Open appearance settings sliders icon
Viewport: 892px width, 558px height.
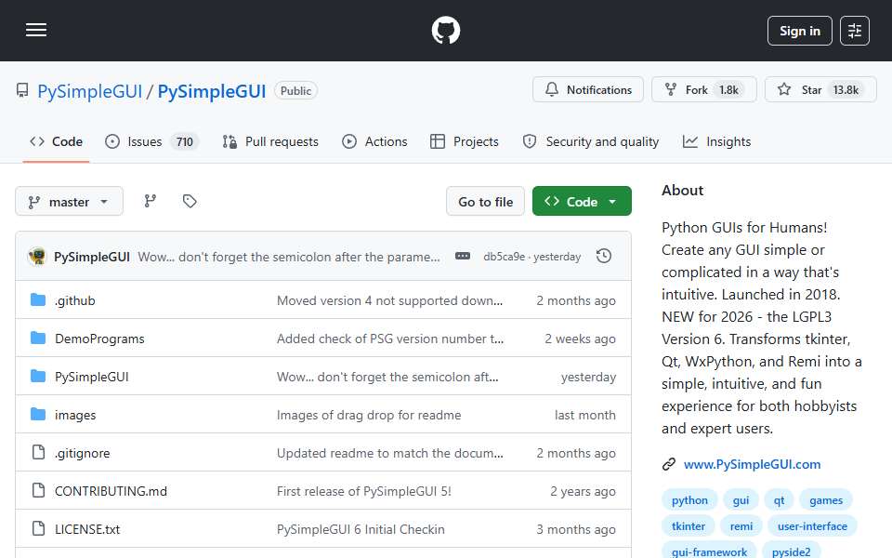(855, 31)
